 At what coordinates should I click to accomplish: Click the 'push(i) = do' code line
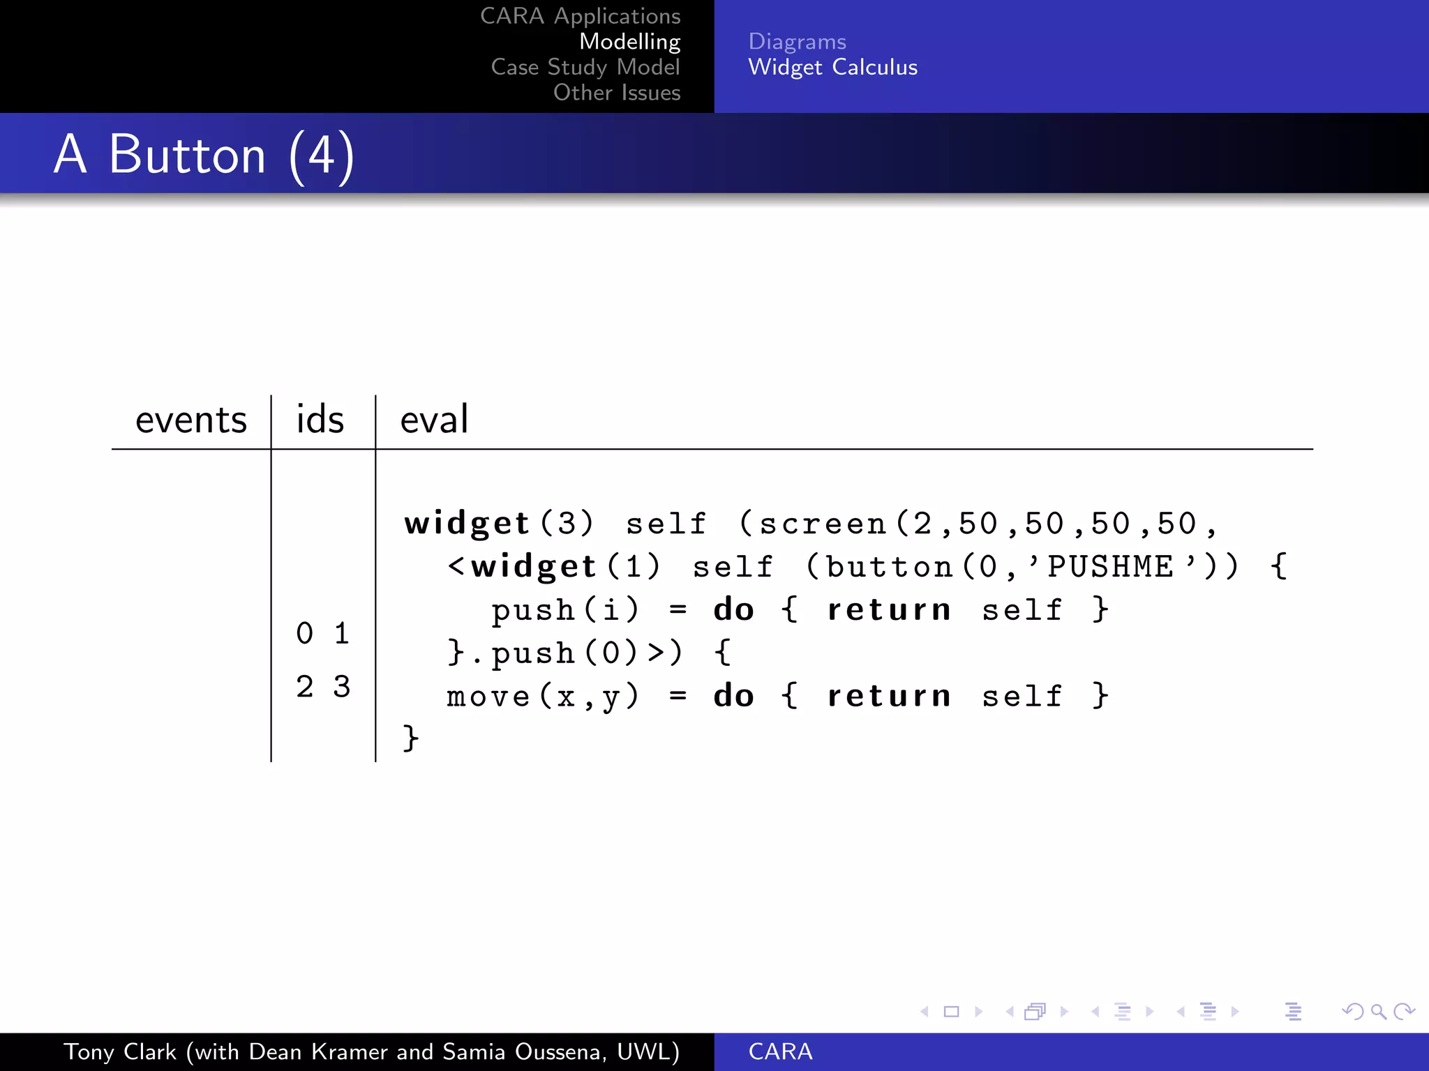[x=800, y=610]
